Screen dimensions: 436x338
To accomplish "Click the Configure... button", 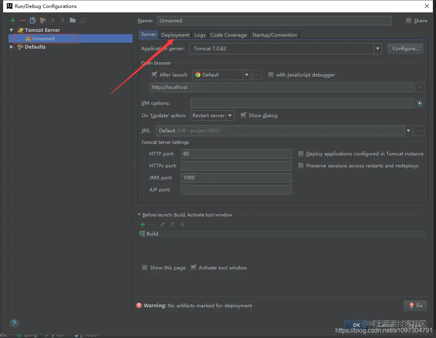I will [x=405, y=49].
